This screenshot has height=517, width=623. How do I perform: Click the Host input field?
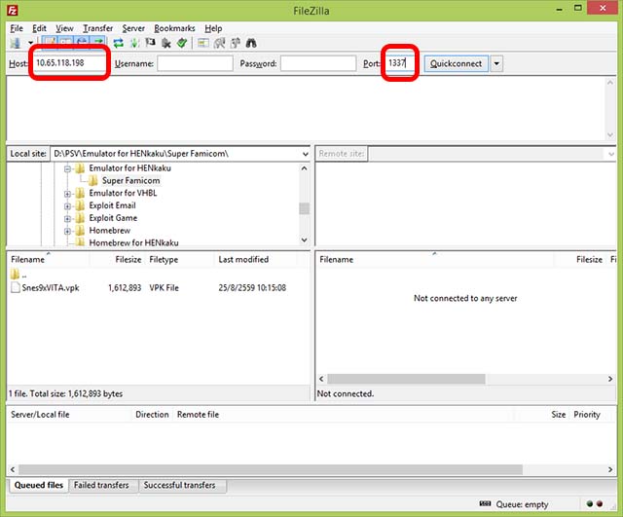[69, 62]
